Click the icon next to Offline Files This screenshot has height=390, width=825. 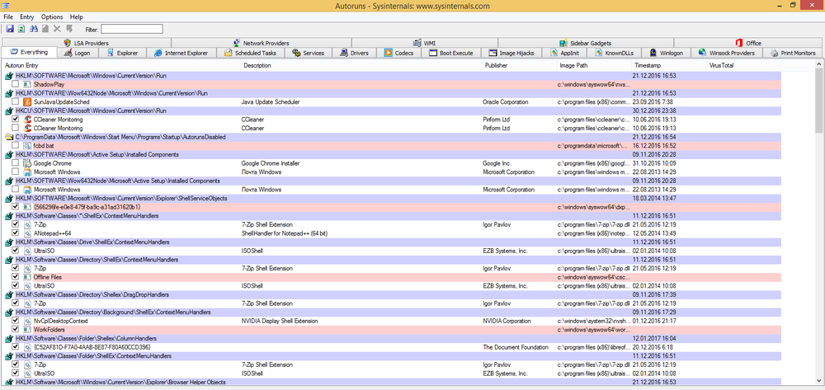coord(28,277)
